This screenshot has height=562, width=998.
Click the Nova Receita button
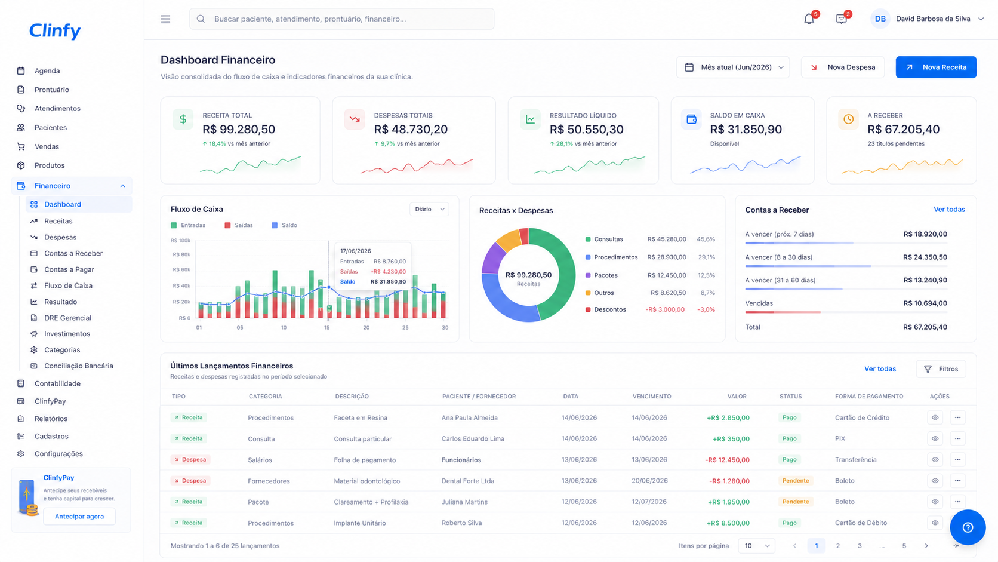point(936,67)
